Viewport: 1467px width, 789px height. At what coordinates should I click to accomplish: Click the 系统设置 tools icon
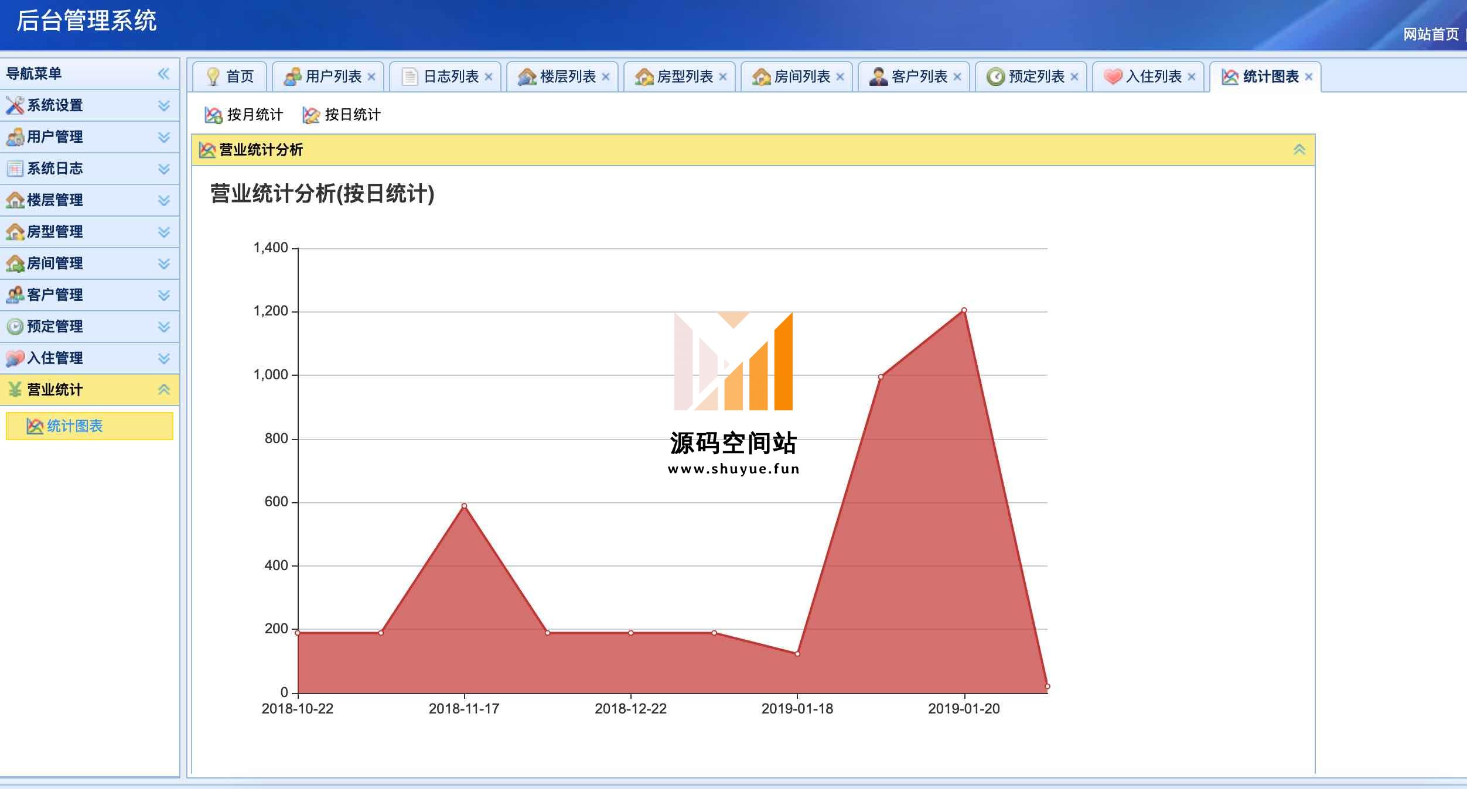pos(15,105)
